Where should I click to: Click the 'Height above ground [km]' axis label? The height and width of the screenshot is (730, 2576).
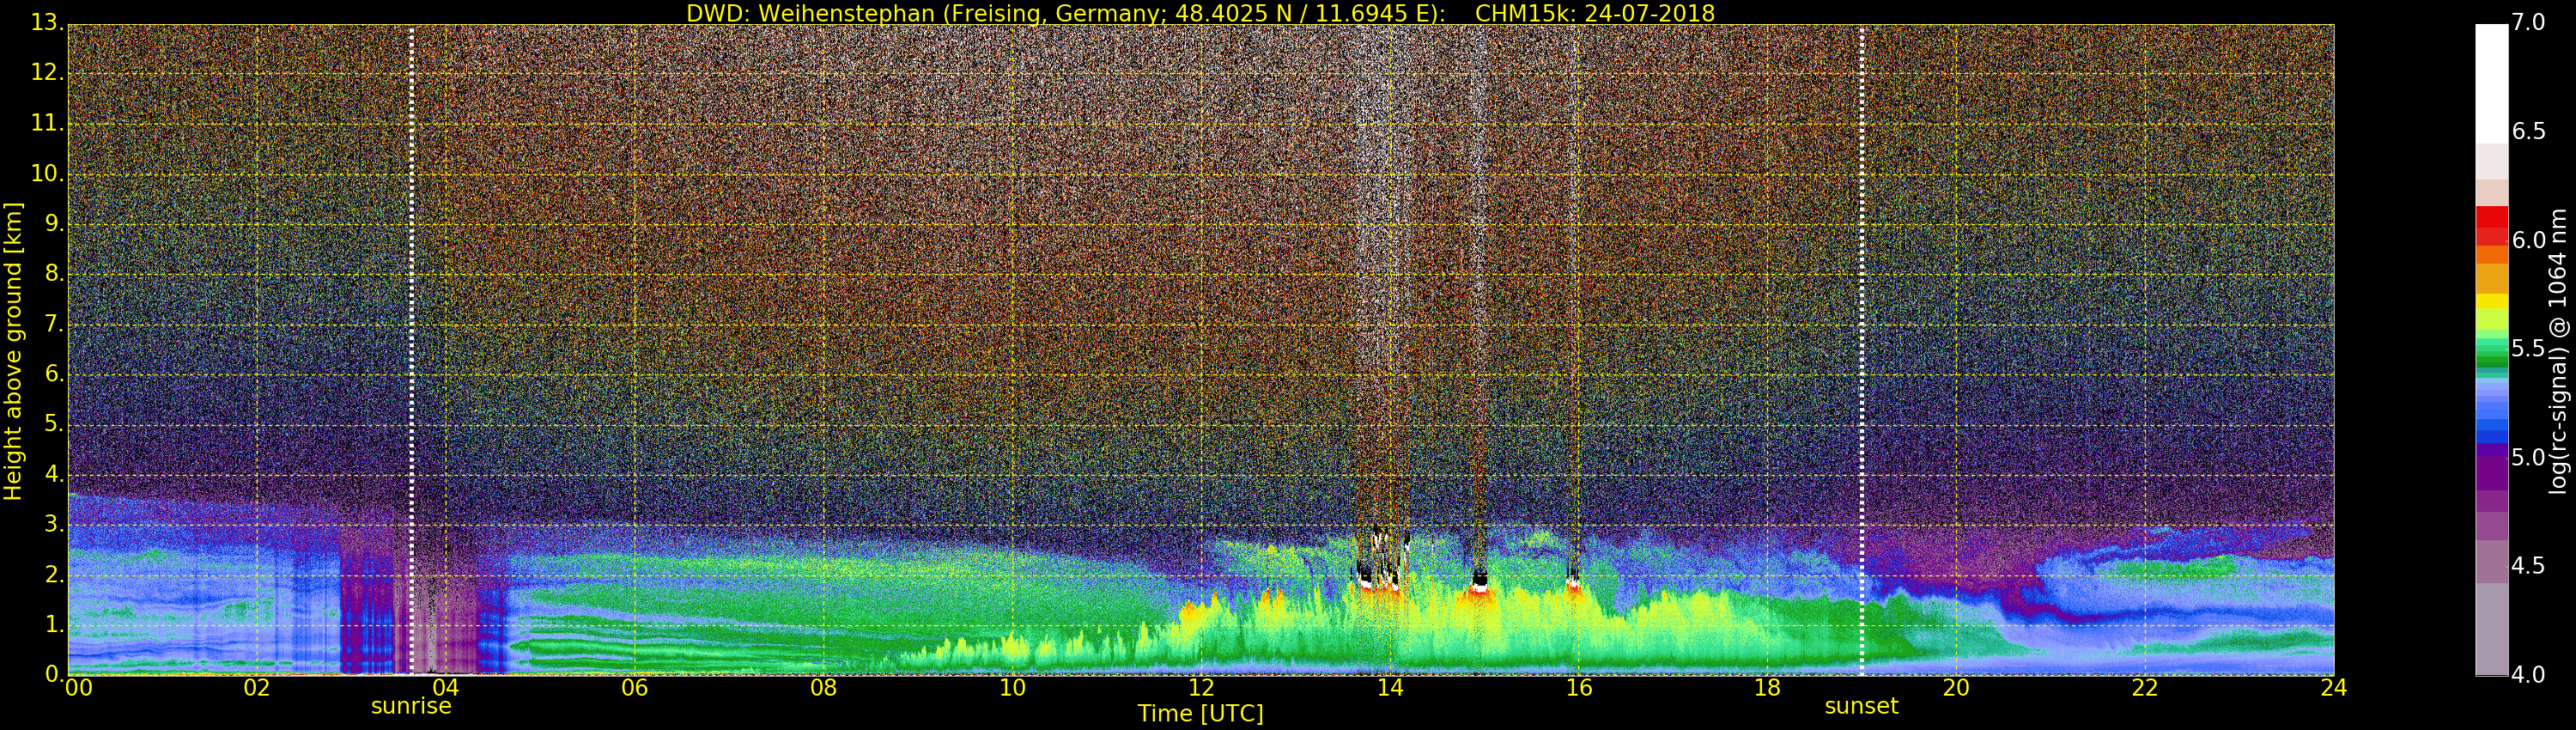coord(13,351)
